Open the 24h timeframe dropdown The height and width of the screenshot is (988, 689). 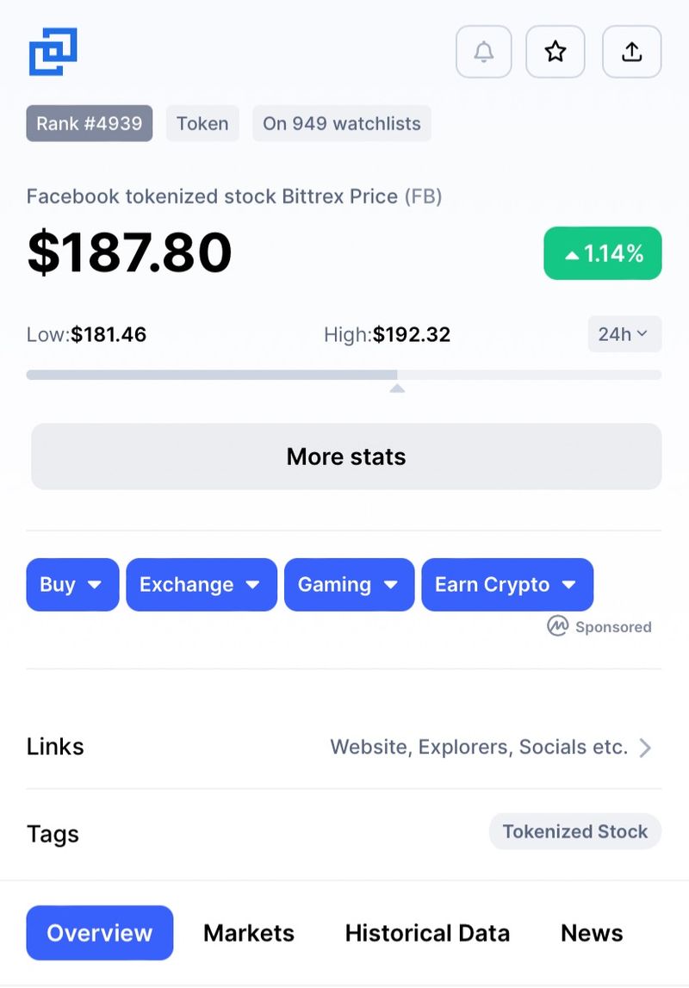pyautogui.click(x=624, y=334)
